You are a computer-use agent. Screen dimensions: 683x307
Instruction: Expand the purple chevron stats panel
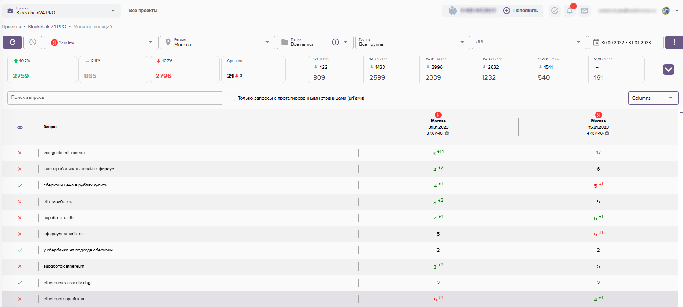pyautogui.click(x=668, y=70)
